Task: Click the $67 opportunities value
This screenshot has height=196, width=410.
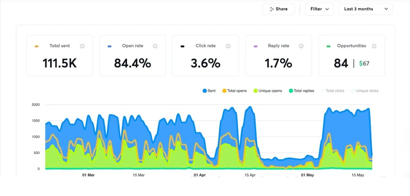Action: coord(364,63)
